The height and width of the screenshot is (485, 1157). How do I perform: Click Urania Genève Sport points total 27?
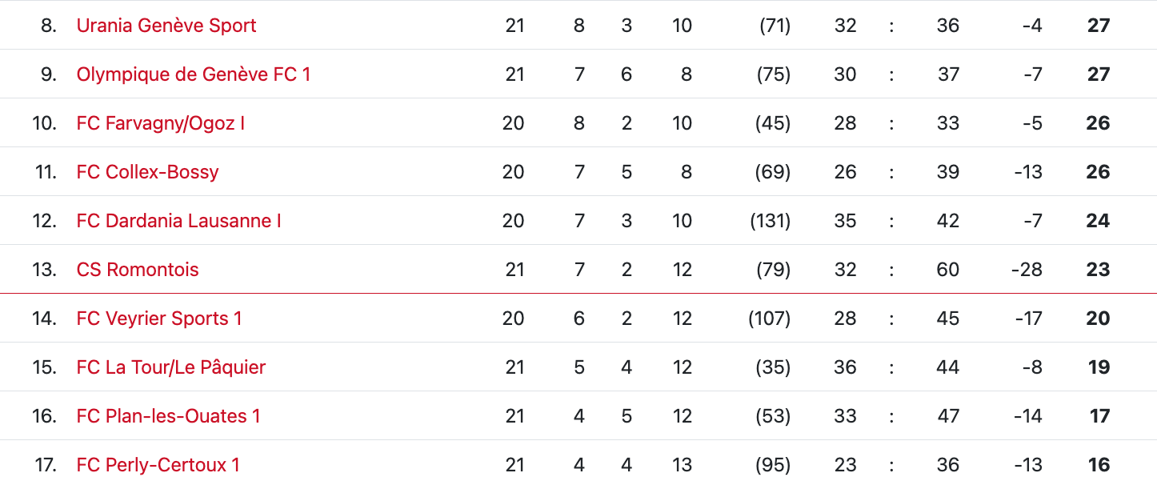point(1099,26)
